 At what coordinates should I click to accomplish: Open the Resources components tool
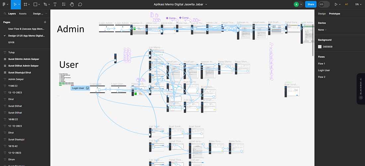tap(64, 4)
